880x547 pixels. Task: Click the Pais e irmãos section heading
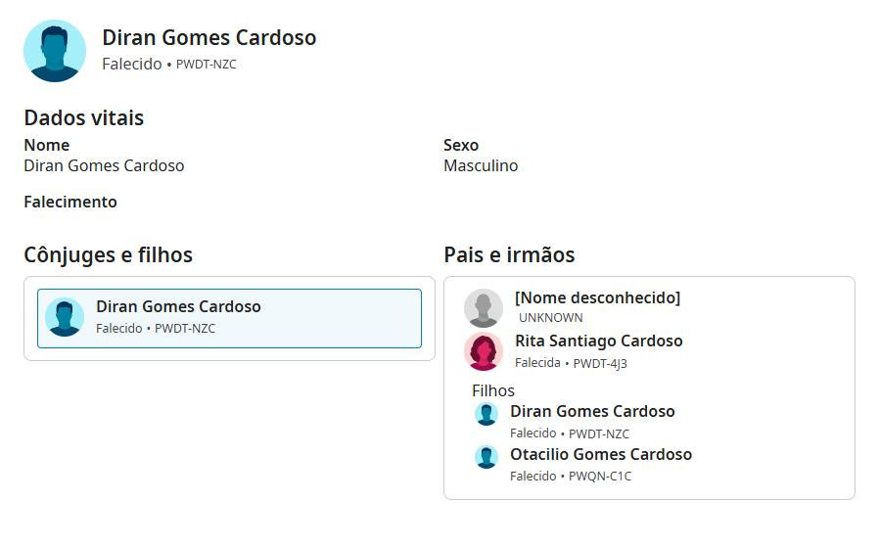pos(509,255)
